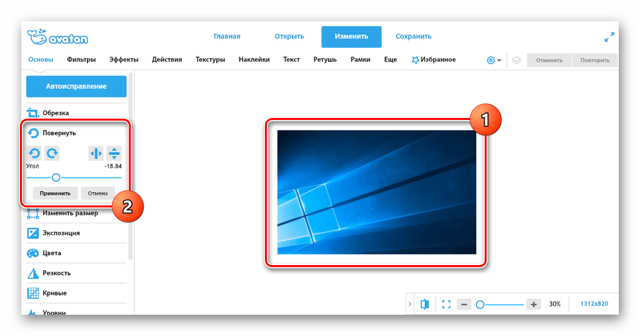Click the zoom slider handle
640x336 pixels.
point(480,304)
